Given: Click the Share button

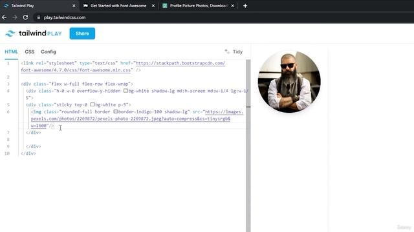Looking at the screenshot, I should [82, 34].
